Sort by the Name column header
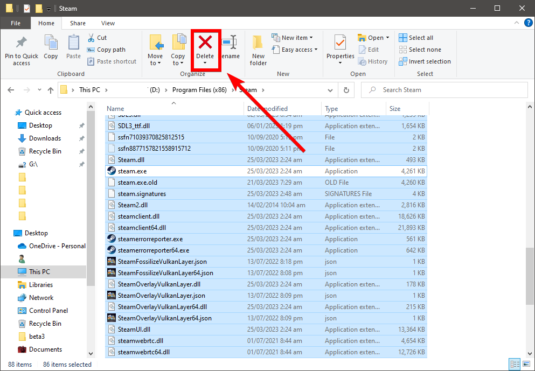 [174, 109]
